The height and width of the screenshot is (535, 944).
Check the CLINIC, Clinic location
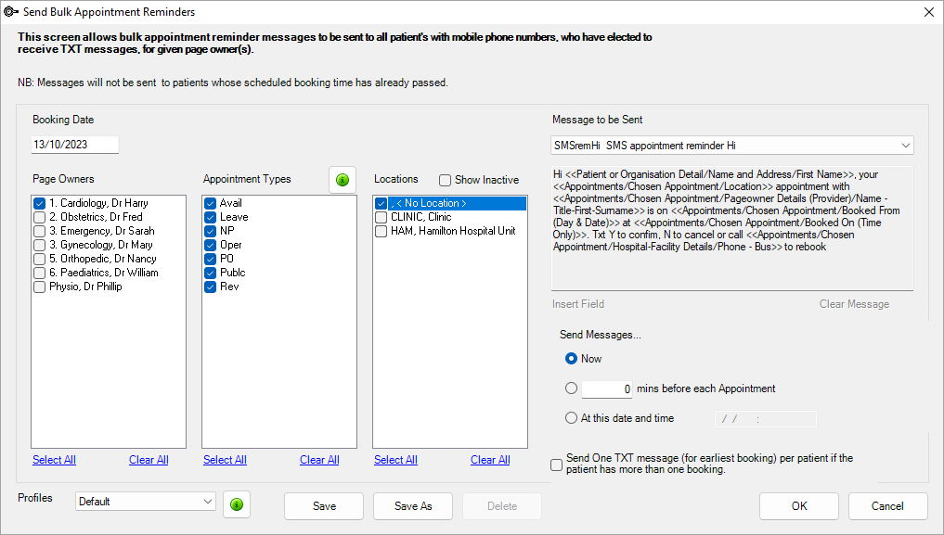381,217
